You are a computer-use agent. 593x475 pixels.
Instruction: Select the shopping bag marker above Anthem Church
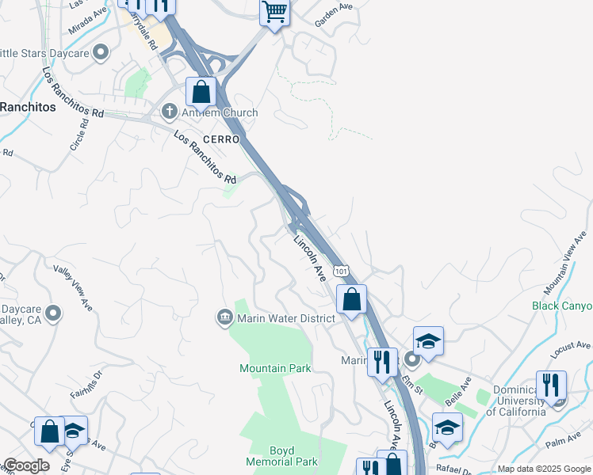point(201,94)
